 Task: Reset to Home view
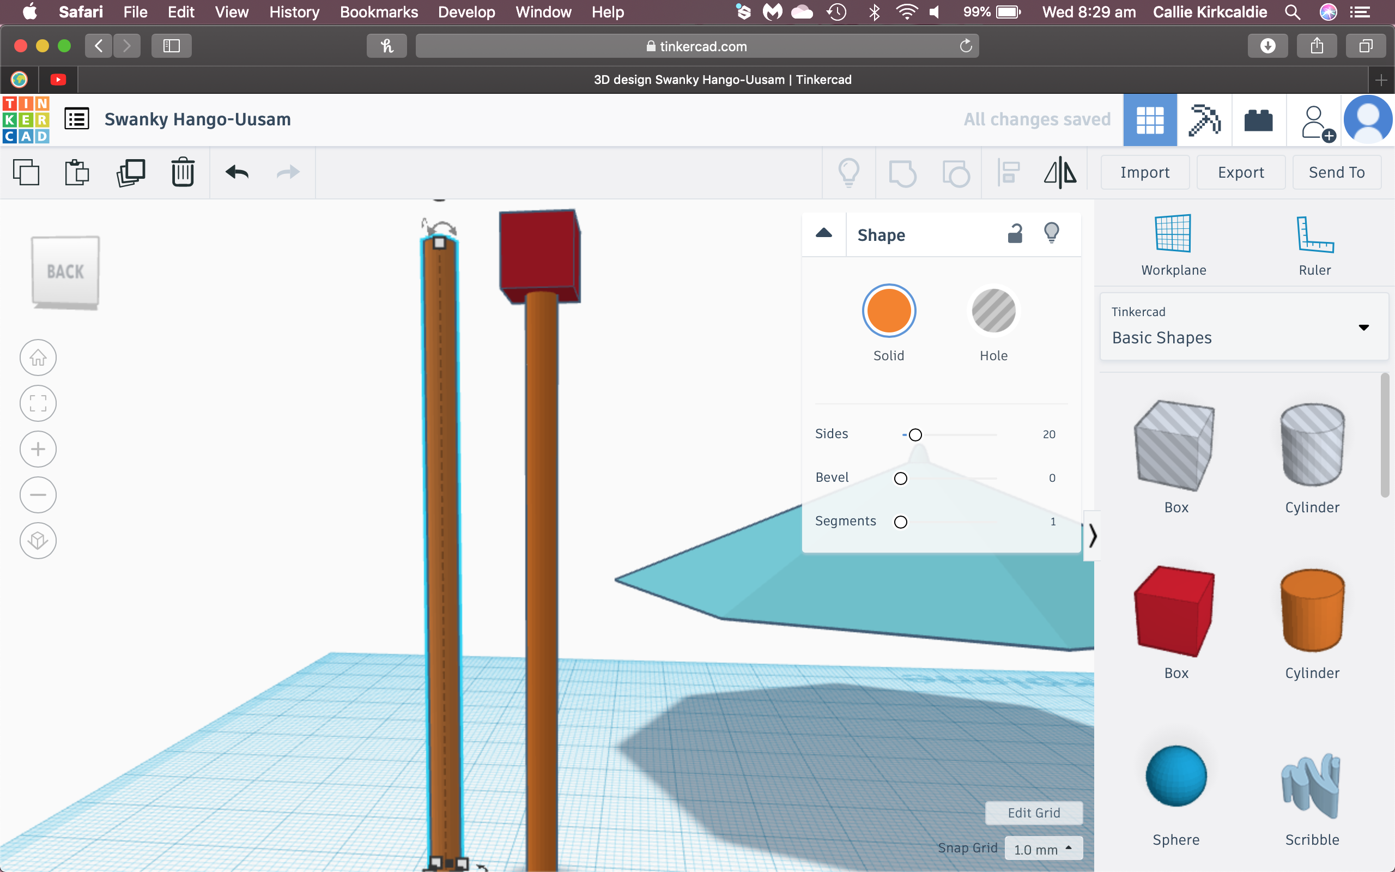38,358
